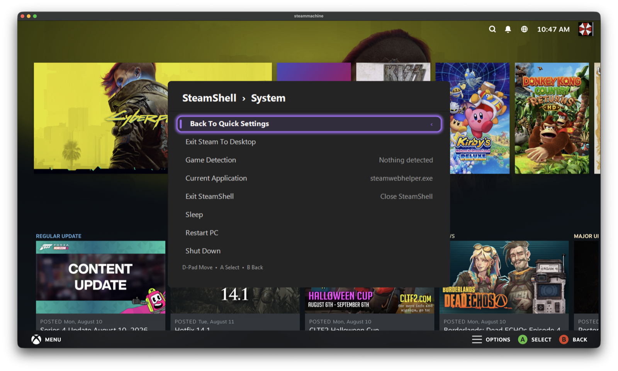This screenshot has width=618, height=371.
Task: Click the 10:47 AM clock
Action: point(553,29)
